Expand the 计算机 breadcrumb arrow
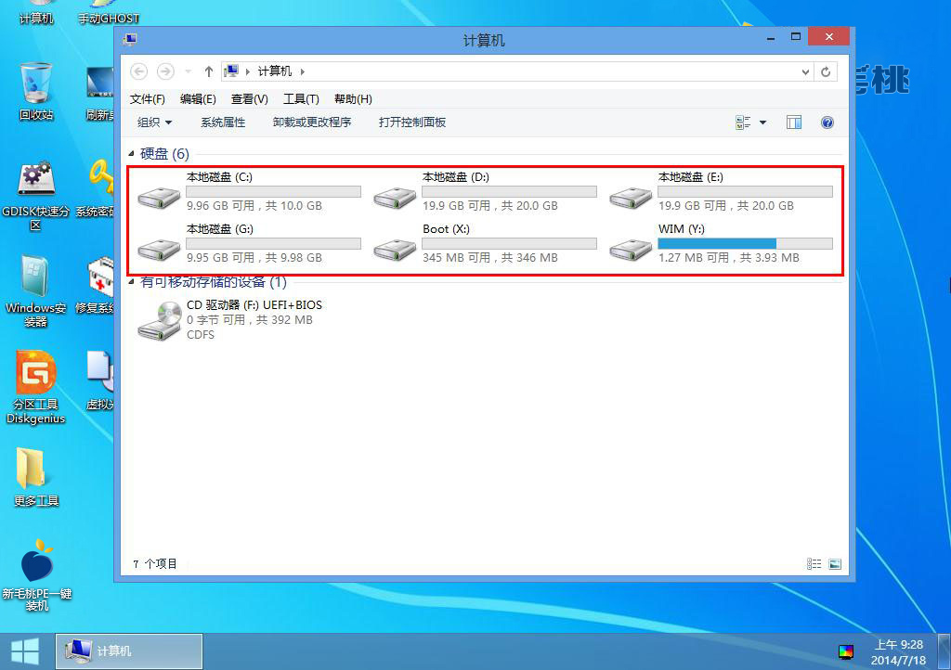This screenshot has height=670, width=951. point(302,71)
